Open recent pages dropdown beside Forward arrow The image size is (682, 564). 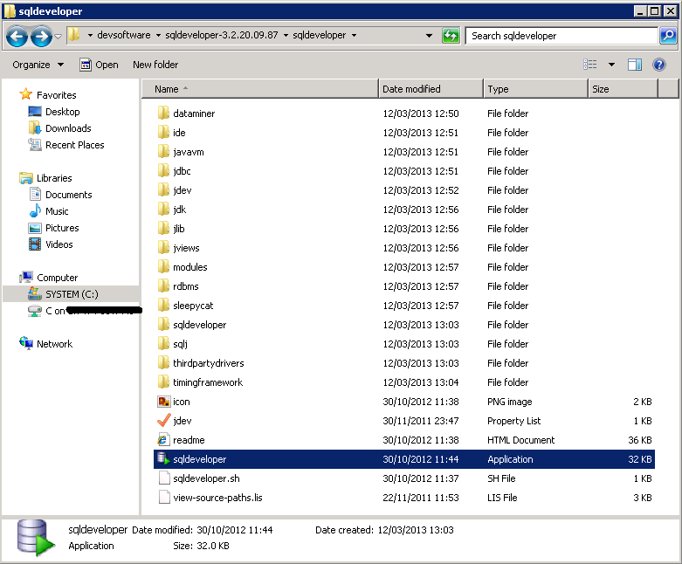coord(59,37)
